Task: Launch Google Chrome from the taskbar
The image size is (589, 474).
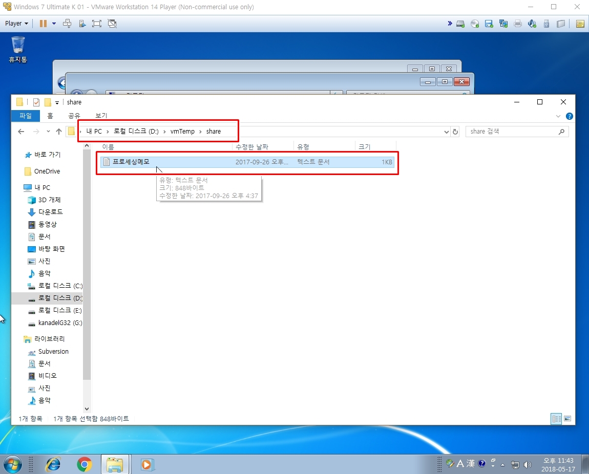Action: 84,465
